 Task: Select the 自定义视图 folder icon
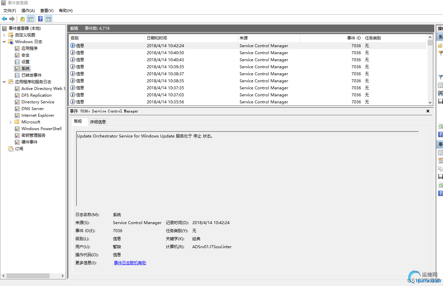[11, 35]
